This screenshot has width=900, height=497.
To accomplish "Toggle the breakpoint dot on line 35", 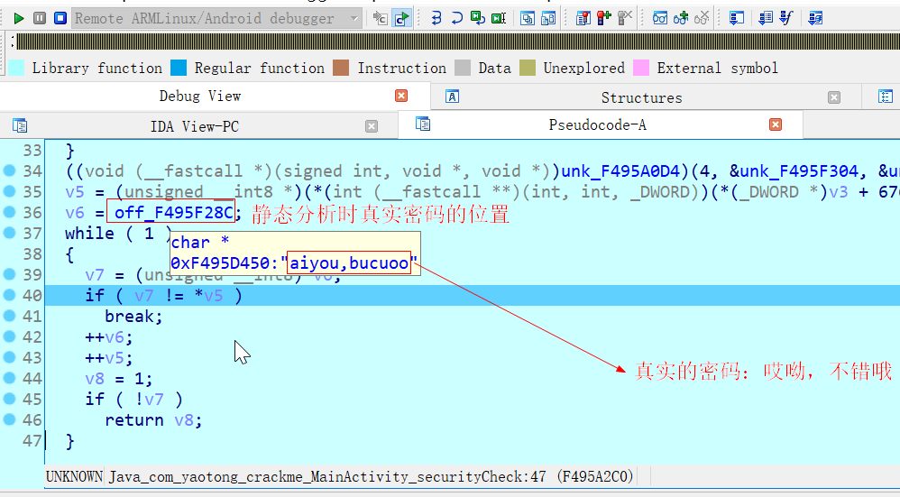I will [x=9, y=191].
